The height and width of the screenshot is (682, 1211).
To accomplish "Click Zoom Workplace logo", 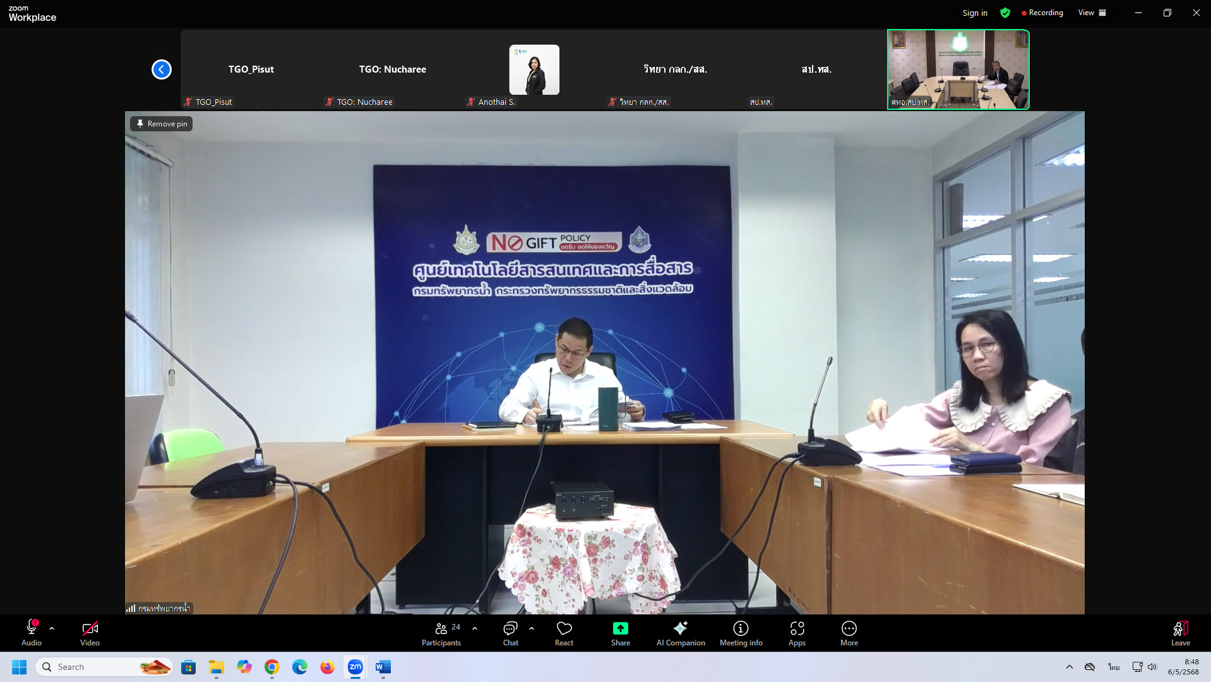I will 32,14.
